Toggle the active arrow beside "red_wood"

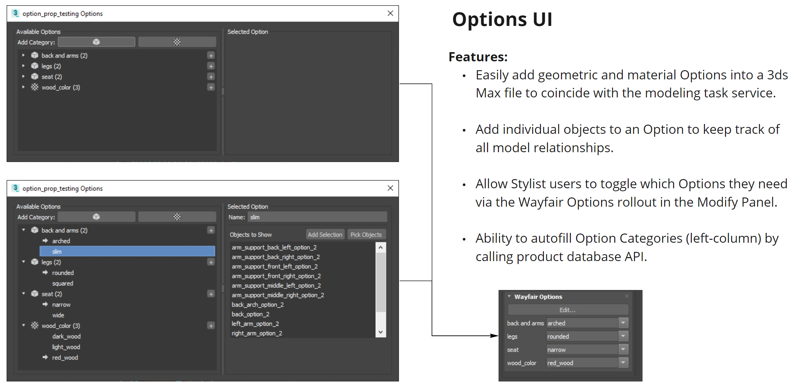pyautogui.click(x=45, y=358)
